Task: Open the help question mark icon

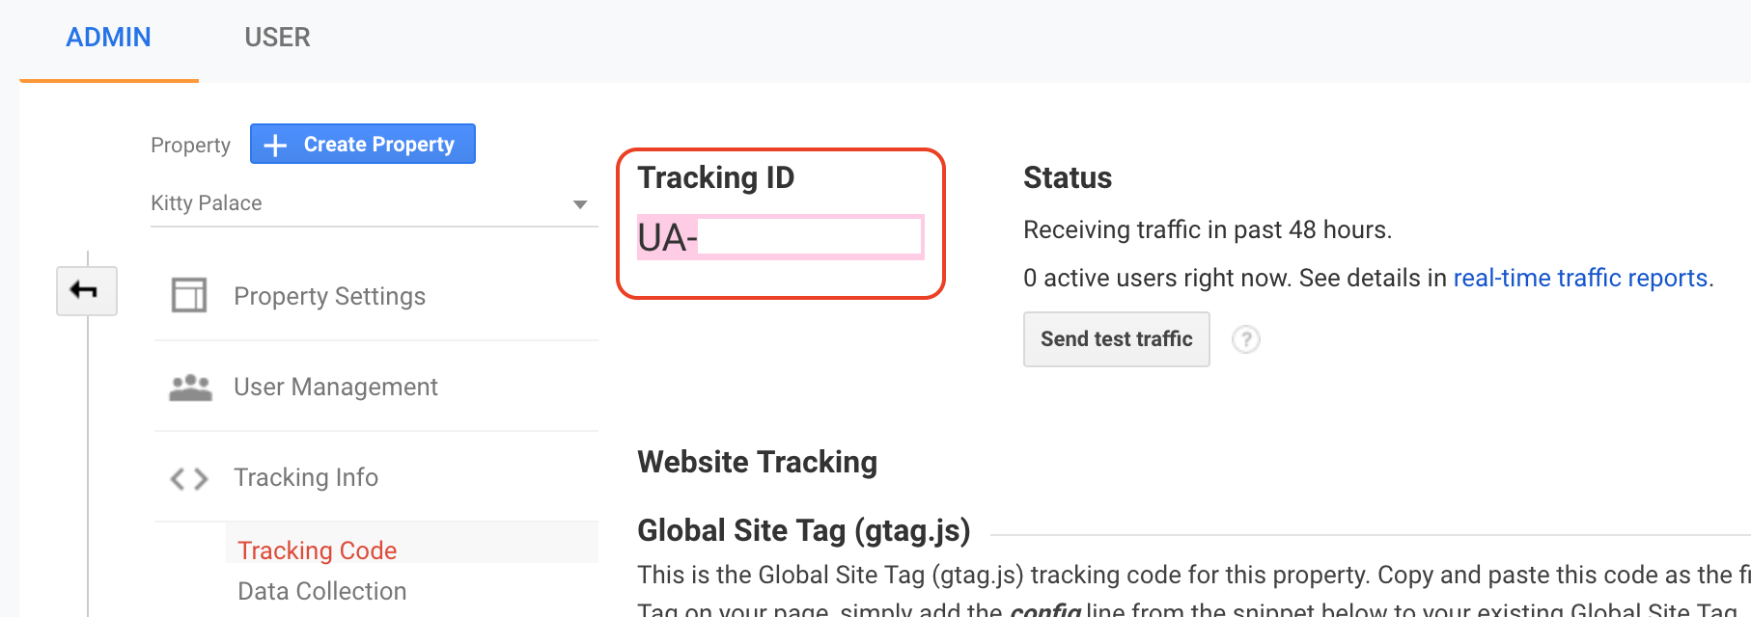Action: pyautogui.click(x=1245, y=339)
